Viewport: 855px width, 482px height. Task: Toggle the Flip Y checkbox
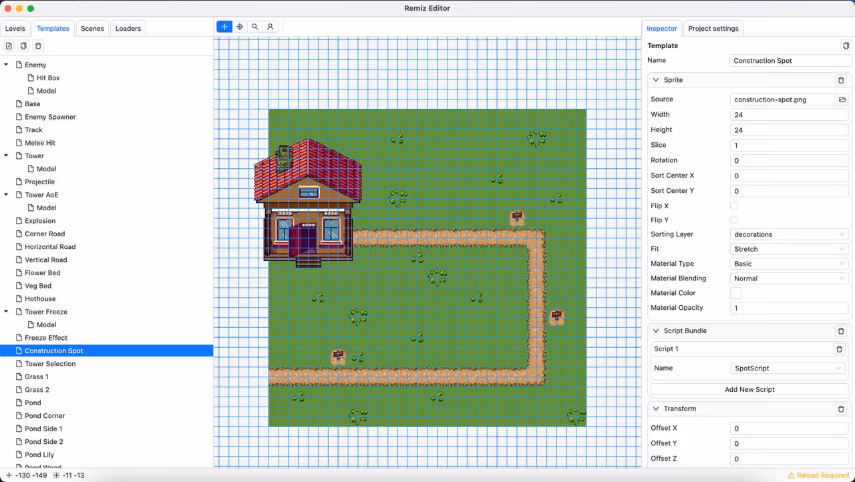tap(734, 220)
